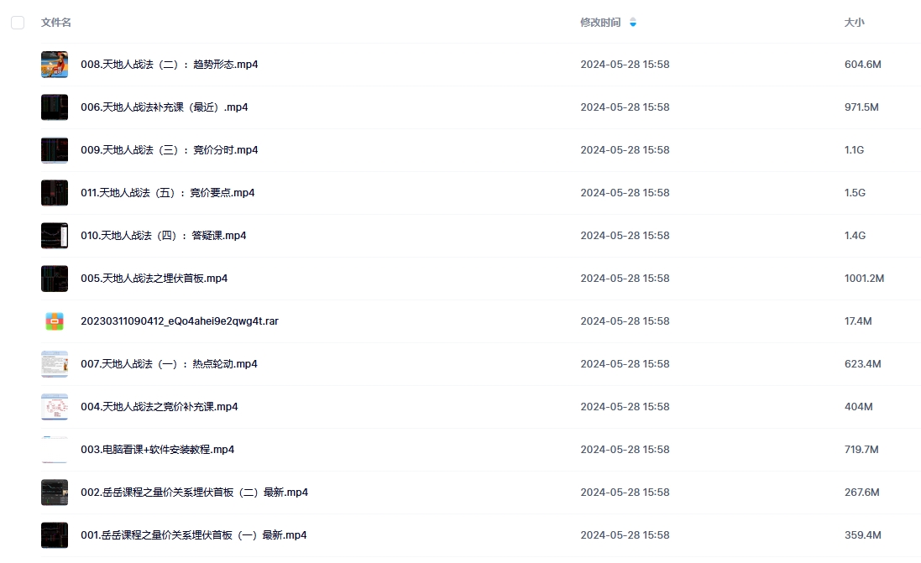Click the video icon of 002.岳岳课程 file

[x=55, y=493]
